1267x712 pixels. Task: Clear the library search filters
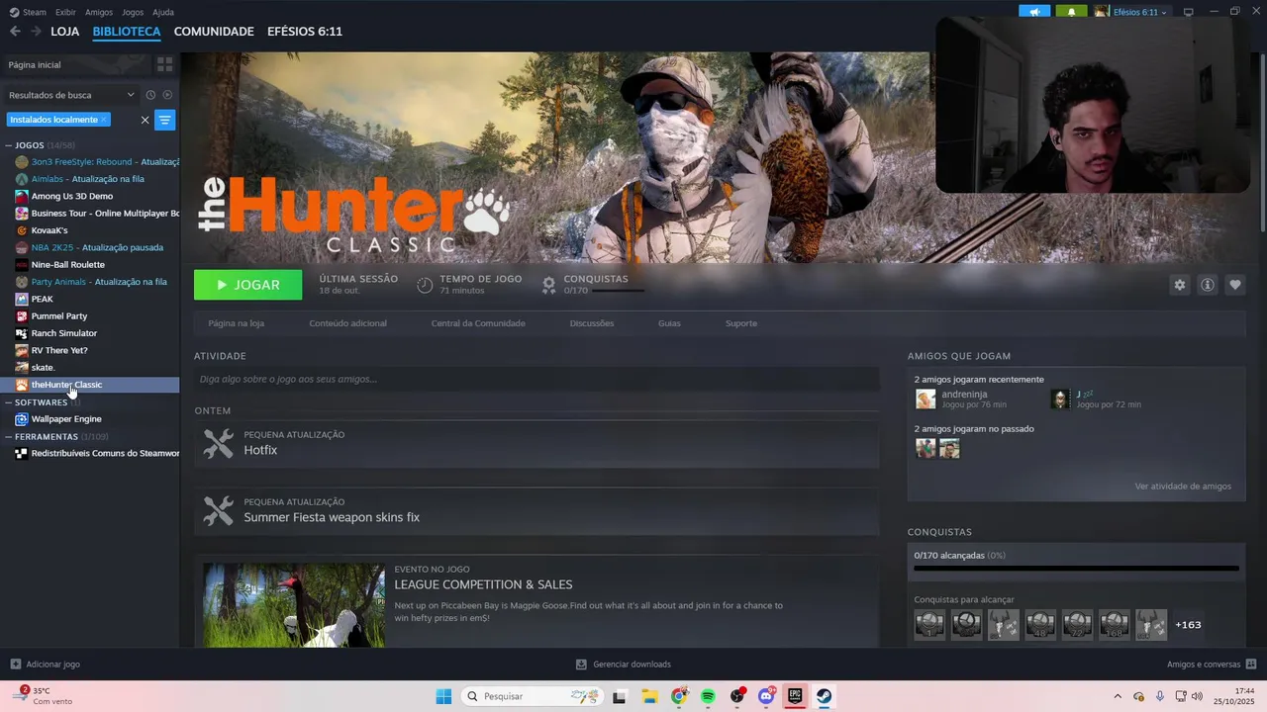coord(145,120)
